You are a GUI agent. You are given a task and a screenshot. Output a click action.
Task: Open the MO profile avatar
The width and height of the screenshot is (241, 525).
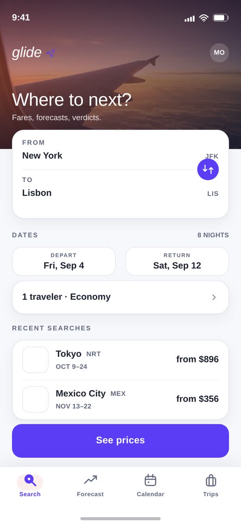(x=219, y=52)
